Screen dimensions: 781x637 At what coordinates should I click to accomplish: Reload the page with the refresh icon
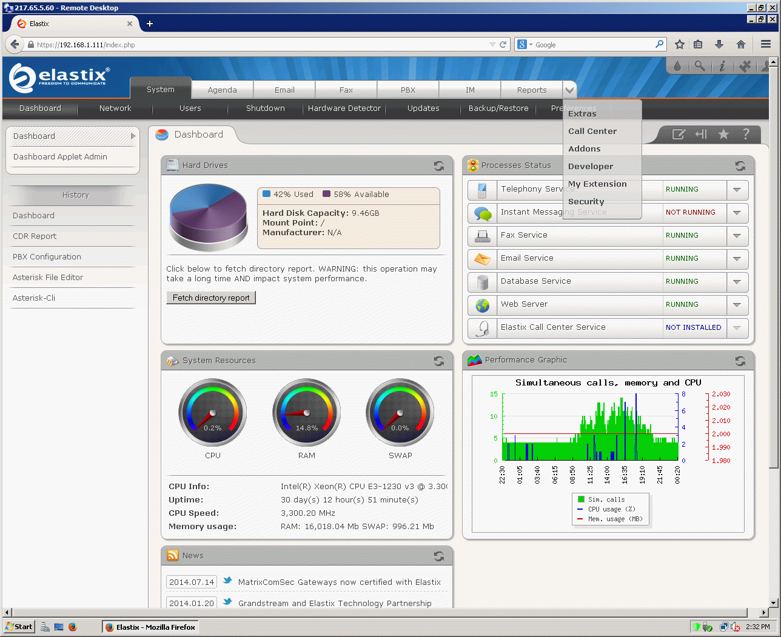(503, 44)
